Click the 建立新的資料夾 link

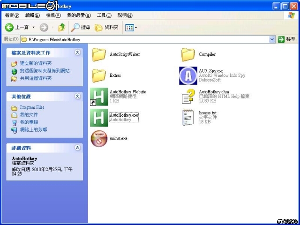(36, 63)
